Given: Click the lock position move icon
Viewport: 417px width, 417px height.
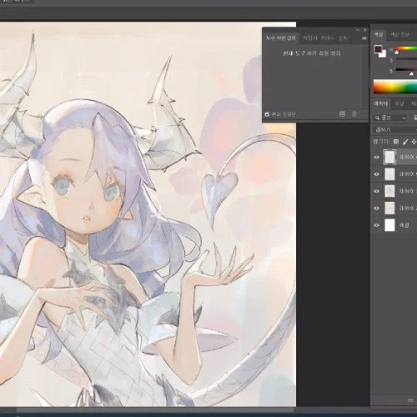Looking at the screenshot, I should (x=414, y=142).
